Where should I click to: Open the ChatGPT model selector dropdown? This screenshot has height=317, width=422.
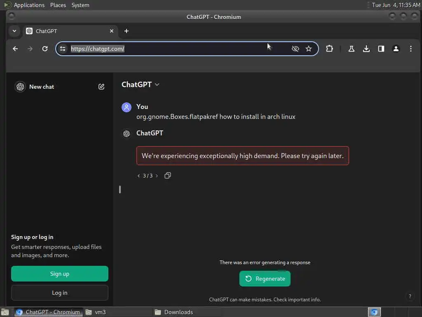tap(140, 85)
